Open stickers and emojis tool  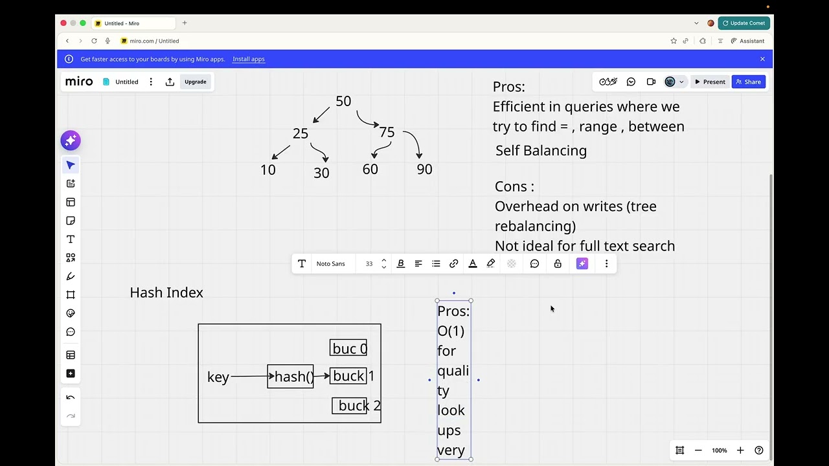[x=71, y=313]
